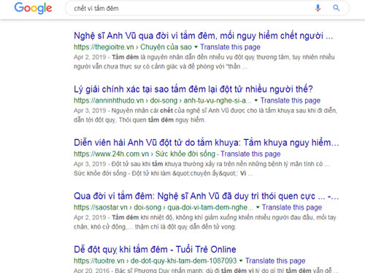Screen dimensions: 365x273
Task: Click the green URL https://saostar.vn › doi-song
Action: [x=164, y=207]
